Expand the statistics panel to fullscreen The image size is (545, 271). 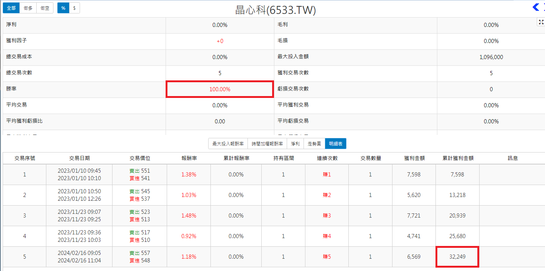tap(541, 22)
